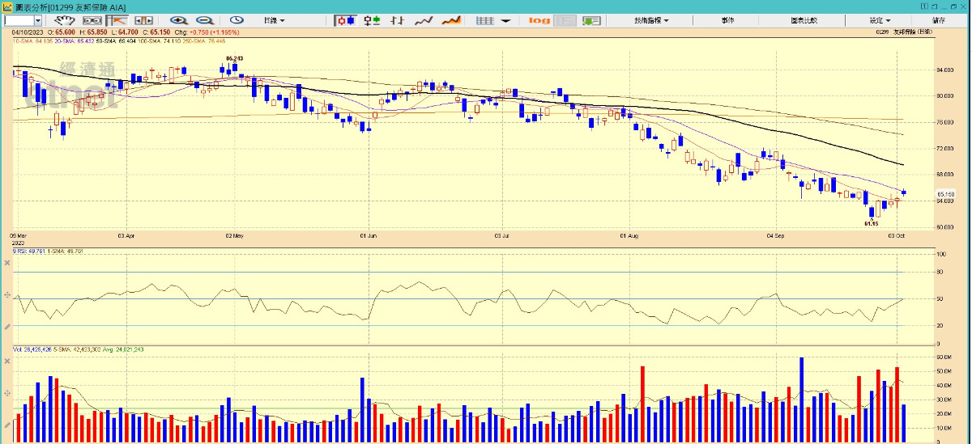The image size is (972, 444).
Task: Select the hand pan tool
Action: [x=68, y=20]
